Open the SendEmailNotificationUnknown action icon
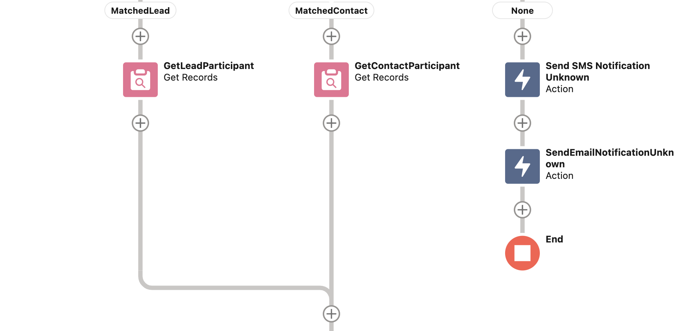 coord(522,166)
